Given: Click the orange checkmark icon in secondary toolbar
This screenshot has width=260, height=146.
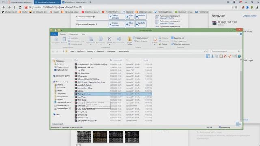Looking at the screenshot, I should coord(230,56).
